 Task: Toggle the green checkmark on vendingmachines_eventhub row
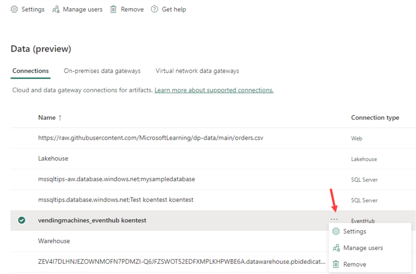pyautogui.click(x=21, y=220)
